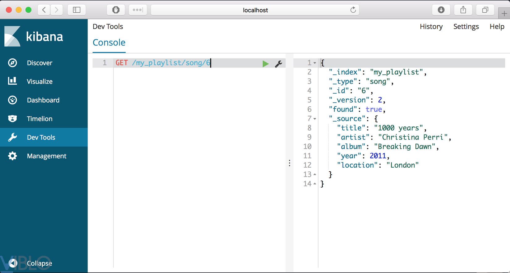Open Discover from the sidebar

click(39, 63)
